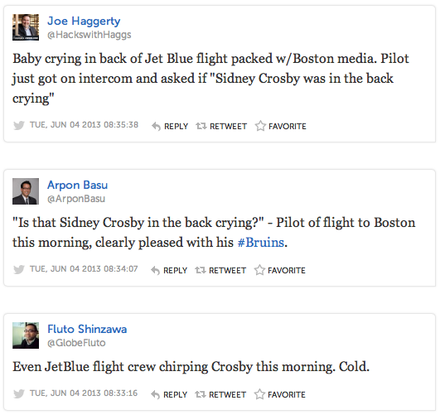The image size is (440, 415).
Task: Click Joe Haggerty's avatar thumbnail
Action: [26, 27]
